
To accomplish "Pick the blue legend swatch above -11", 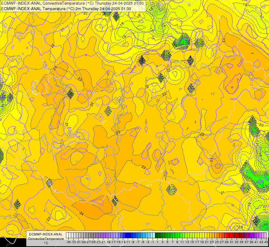I will click(x=127, y=235).
